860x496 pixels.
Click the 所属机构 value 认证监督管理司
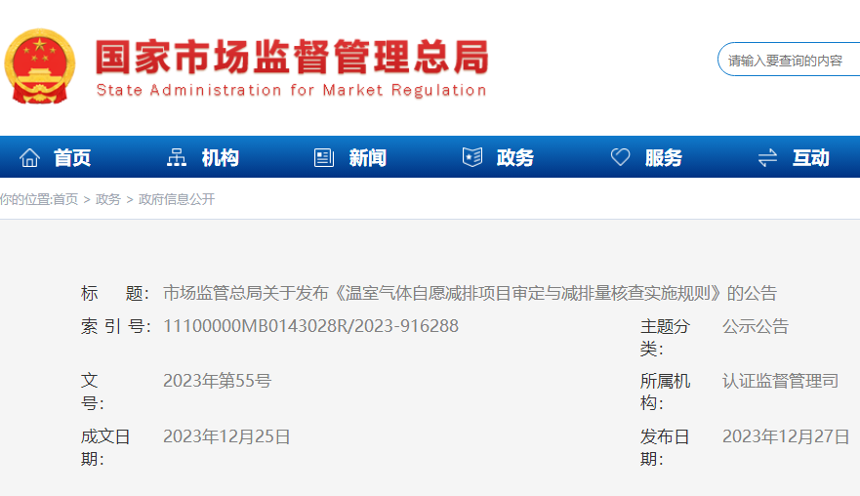click(780, 381)
